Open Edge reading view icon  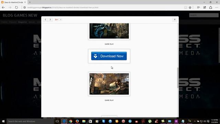tap(186, 8)
